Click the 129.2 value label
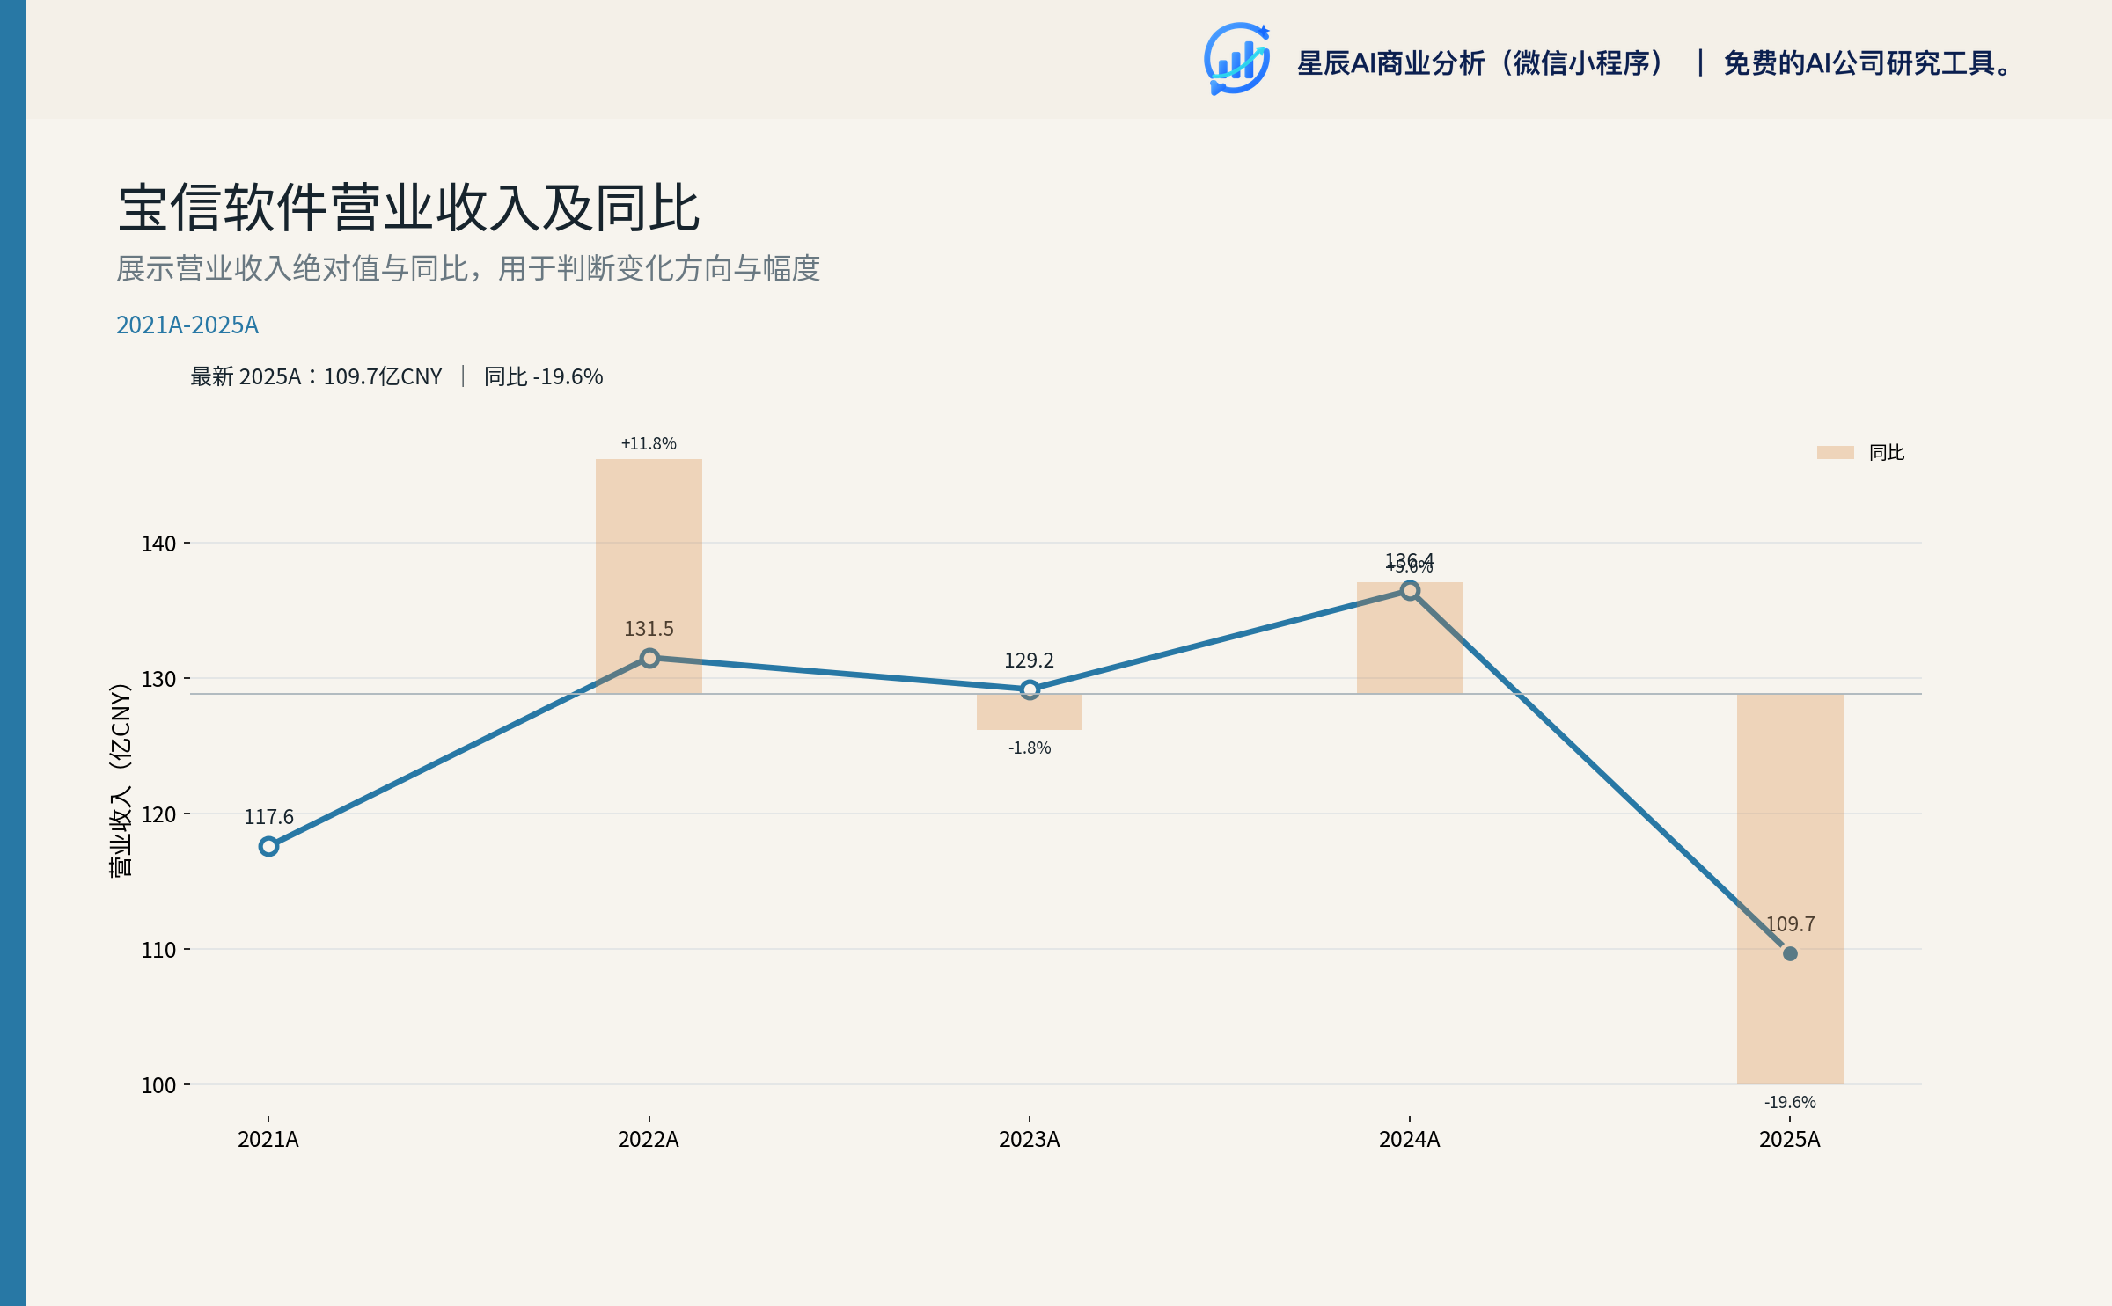 click(x=1029, y=660)
